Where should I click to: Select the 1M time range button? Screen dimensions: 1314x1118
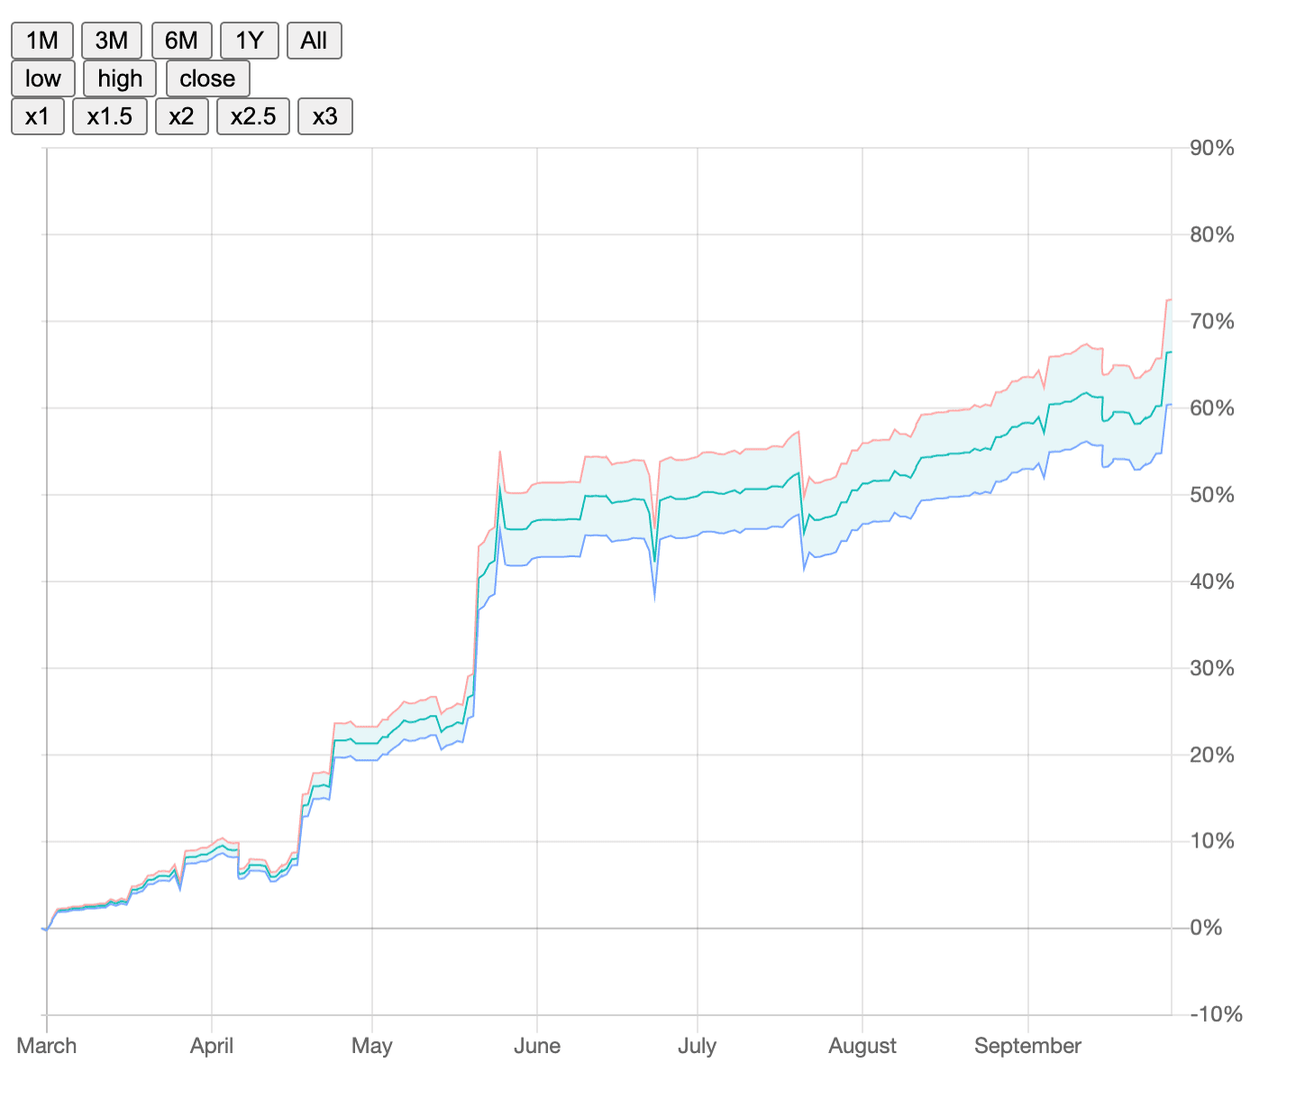(x=42, y=41)
